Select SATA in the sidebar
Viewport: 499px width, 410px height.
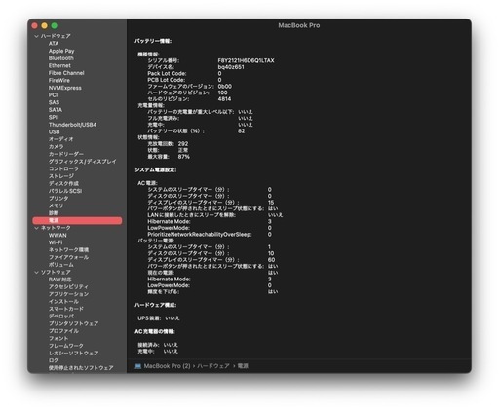[x=56, y=110]
